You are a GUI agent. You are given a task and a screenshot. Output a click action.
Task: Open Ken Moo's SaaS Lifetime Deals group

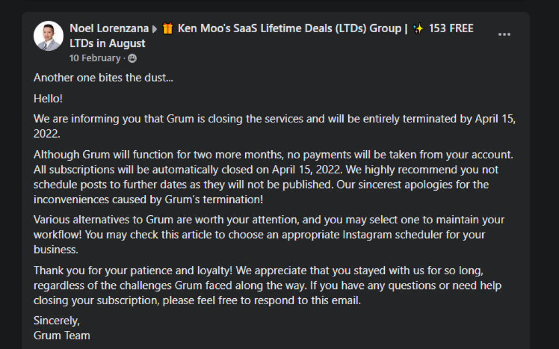[x=289, y=28]
